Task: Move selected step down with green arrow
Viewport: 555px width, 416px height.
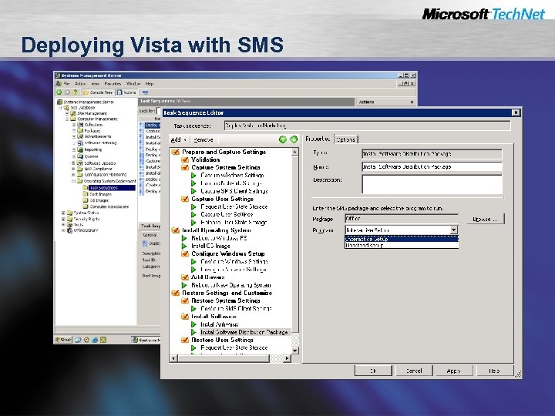Action: pos(294,139)
